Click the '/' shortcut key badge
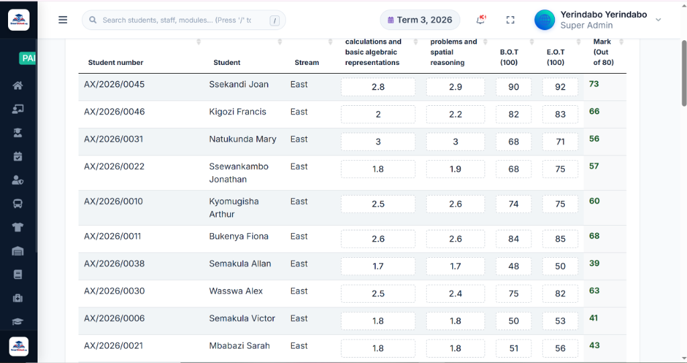This screenshot has width=687, height=363. coord(274,20)
